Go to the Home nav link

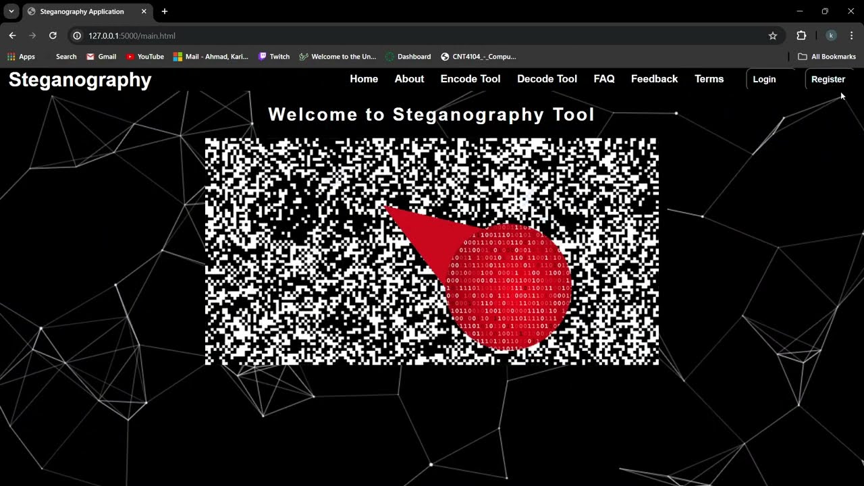[x=364, y=79]
